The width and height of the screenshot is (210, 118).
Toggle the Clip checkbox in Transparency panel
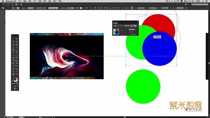click(128, 32)
